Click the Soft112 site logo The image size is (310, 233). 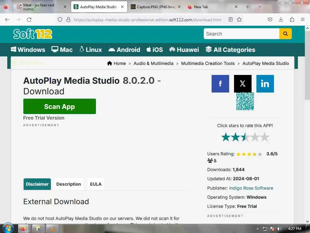pyautogui.click(x=33, y=34)
